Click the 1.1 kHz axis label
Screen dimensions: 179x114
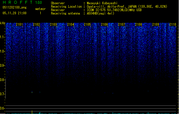point(2,37)
